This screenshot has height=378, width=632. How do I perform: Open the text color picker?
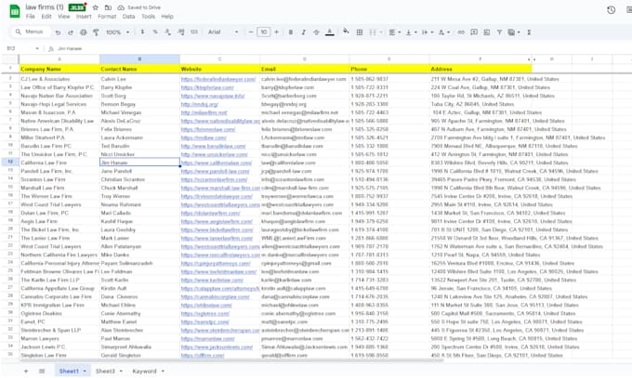tap(330, 33)
